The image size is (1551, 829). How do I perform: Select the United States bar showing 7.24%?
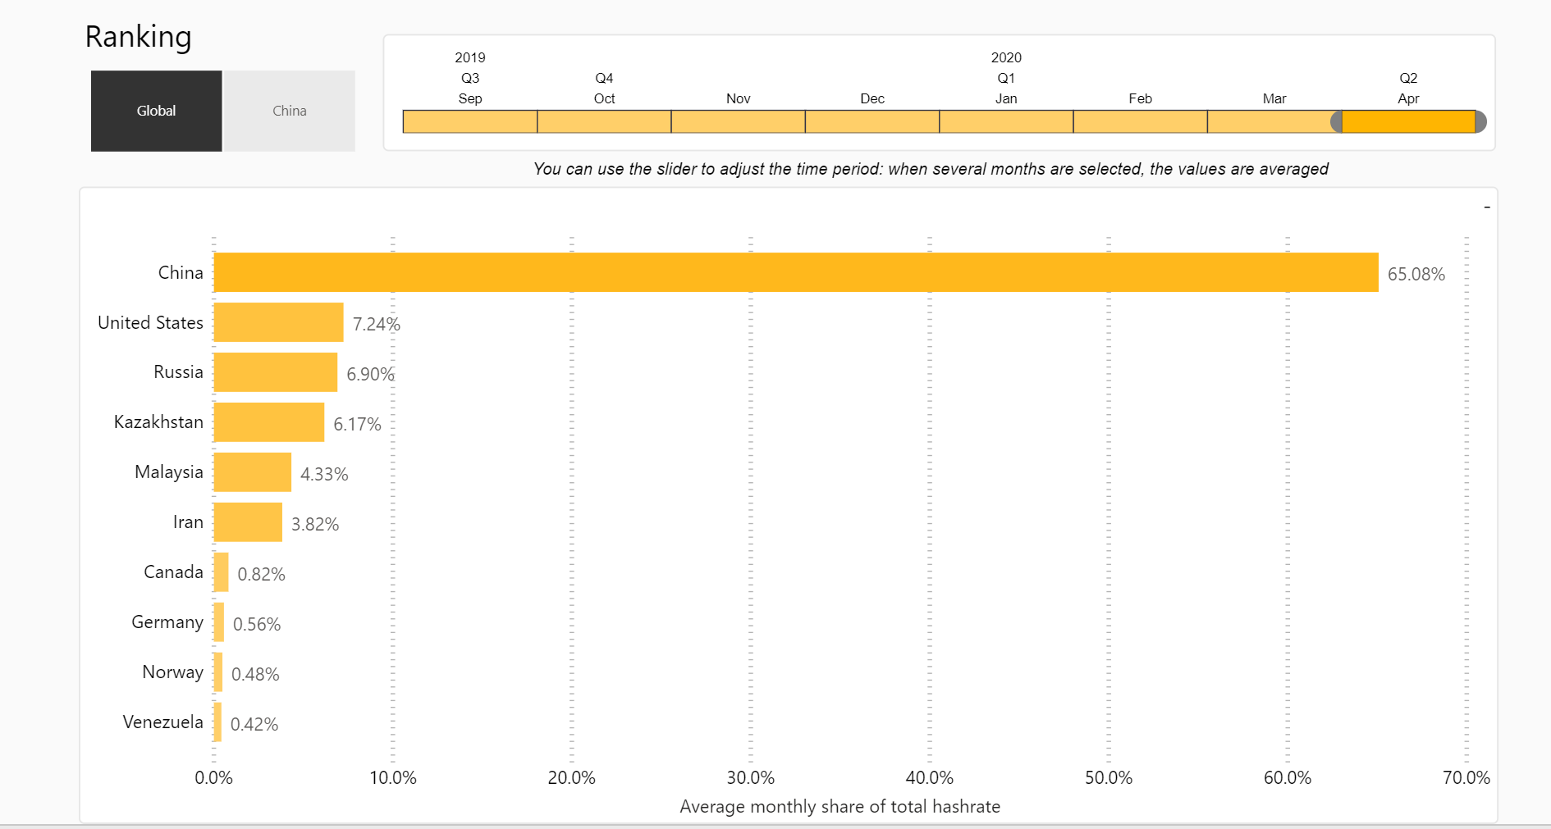(279, 322)
